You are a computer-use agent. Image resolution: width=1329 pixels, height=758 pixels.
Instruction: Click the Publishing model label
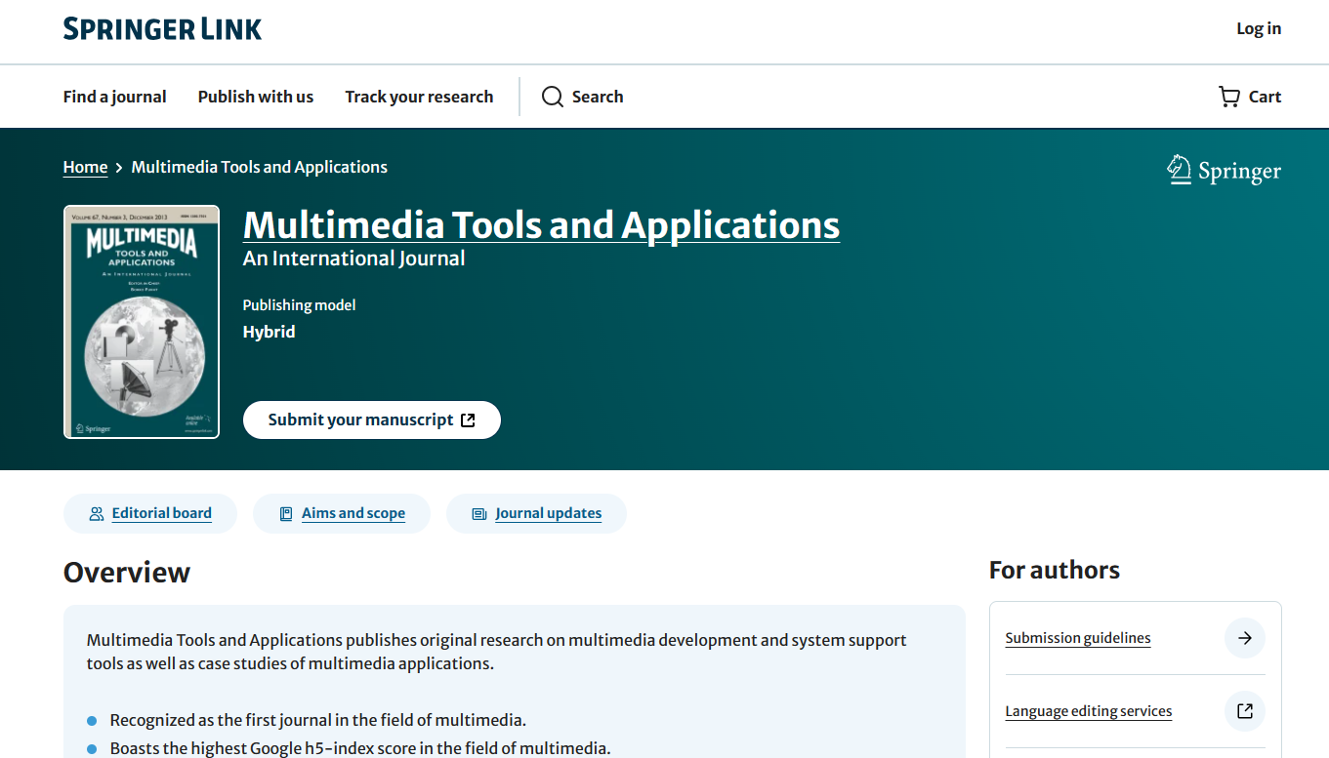pyautogui.click(x=300, y=305)
